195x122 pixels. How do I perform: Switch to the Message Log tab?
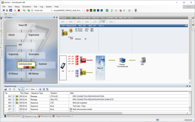pyautogui.click(x=45, y=116)
